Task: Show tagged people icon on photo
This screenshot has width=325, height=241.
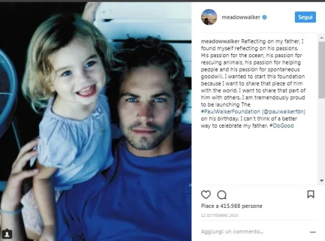Action: [7, 234]
